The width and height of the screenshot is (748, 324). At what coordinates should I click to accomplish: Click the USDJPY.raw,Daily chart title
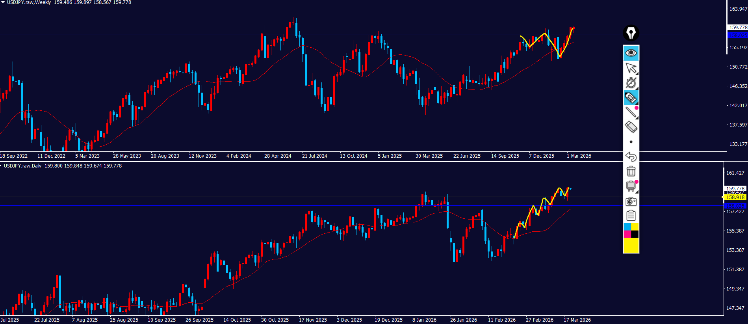point(22,166)
